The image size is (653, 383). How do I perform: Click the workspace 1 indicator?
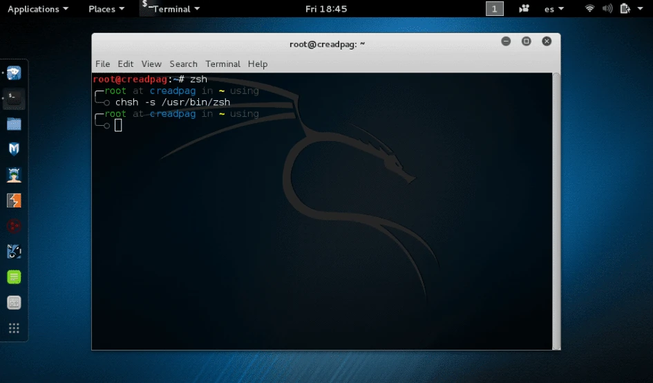pos(494,9)
